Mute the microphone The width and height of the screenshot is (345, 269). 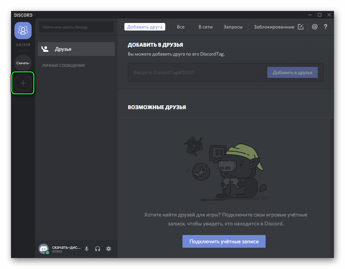[x=87, y=248]
